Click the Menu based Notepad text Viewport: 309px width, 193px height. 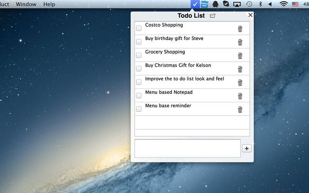(169, 92)
